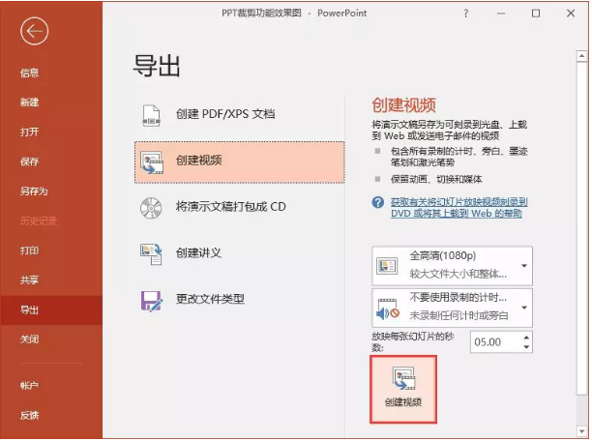
Task: Click the Create Video film icon in list
Action: click(x=152, y=162)
